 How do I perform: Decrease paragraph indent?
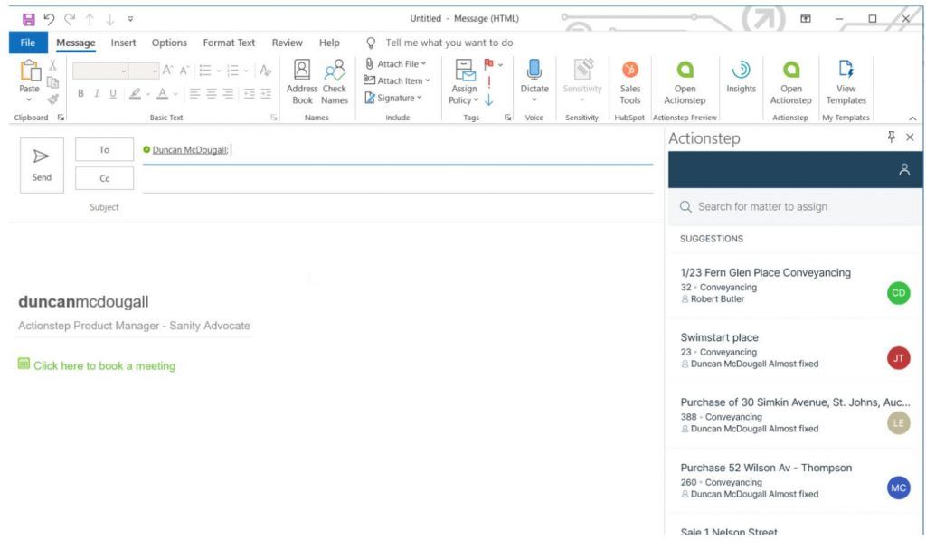[250, 93]
